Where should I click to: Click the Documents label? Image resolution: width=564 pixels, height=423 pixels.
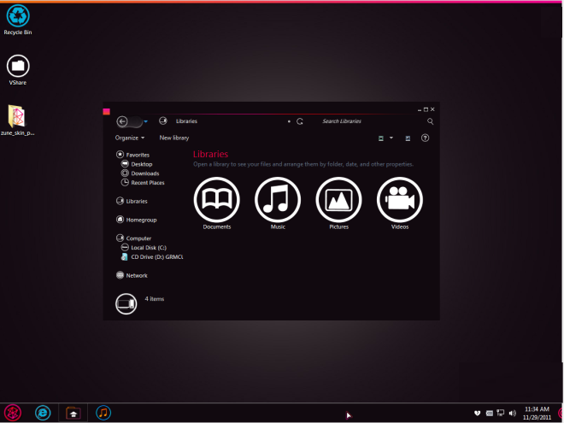pos(217,227)
